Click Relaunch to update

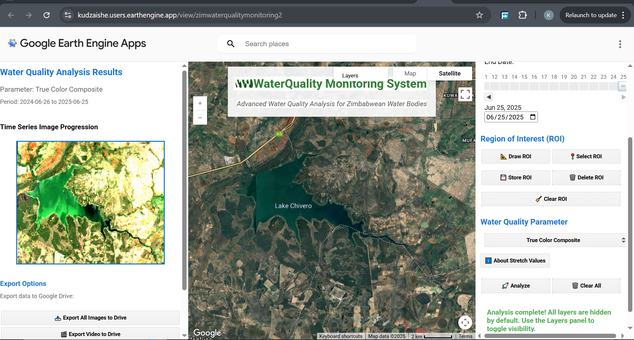591,15
